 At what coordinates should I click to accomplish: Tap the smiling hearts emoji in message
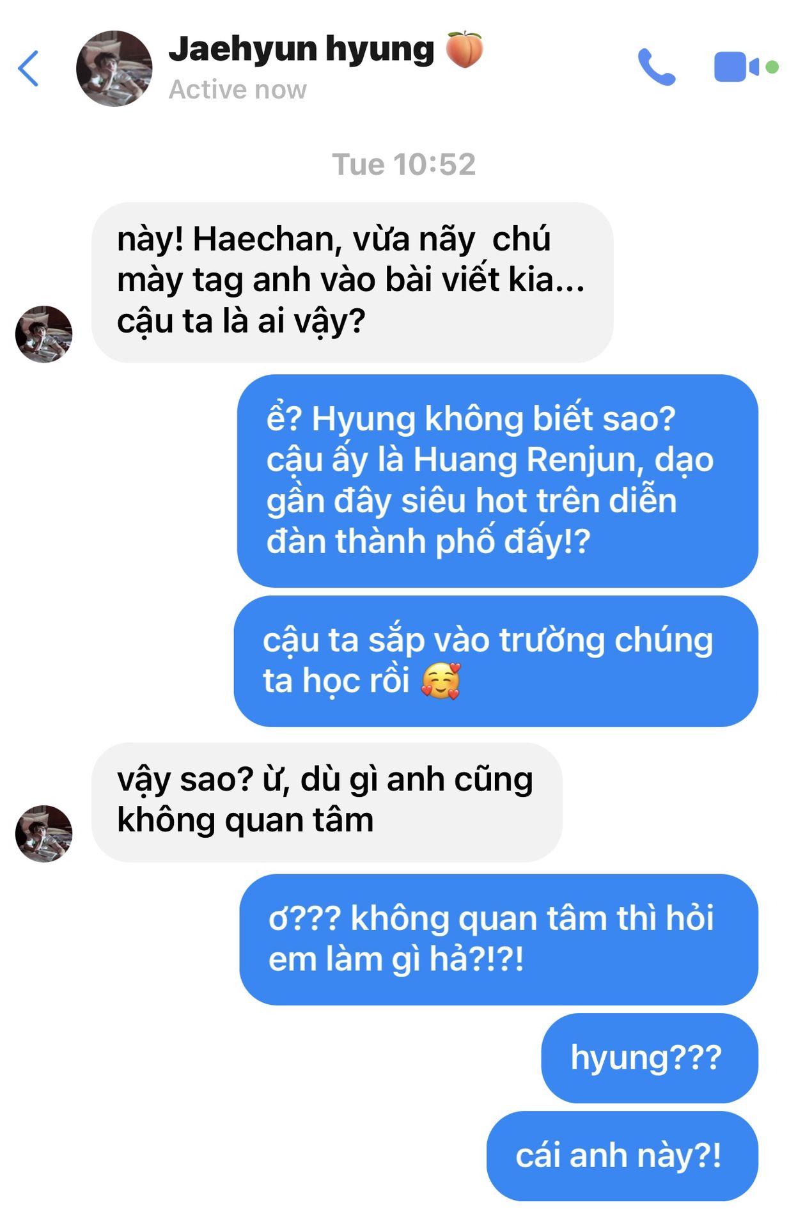[441, 681]
